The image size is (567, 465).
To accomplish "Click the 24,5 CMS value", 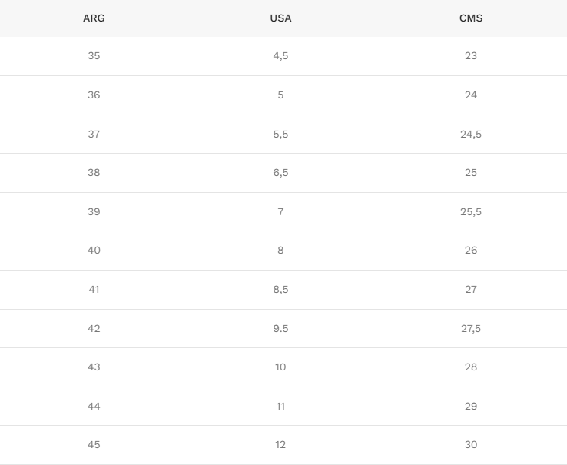I will point(471,135).
